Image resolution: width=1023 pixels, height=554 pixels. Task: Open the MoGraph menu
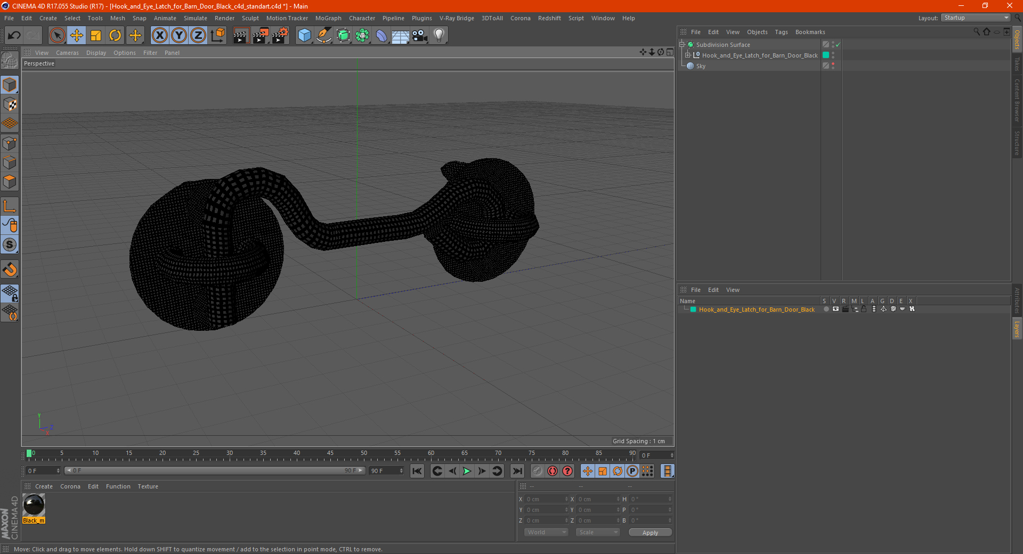tap(328, 18)
